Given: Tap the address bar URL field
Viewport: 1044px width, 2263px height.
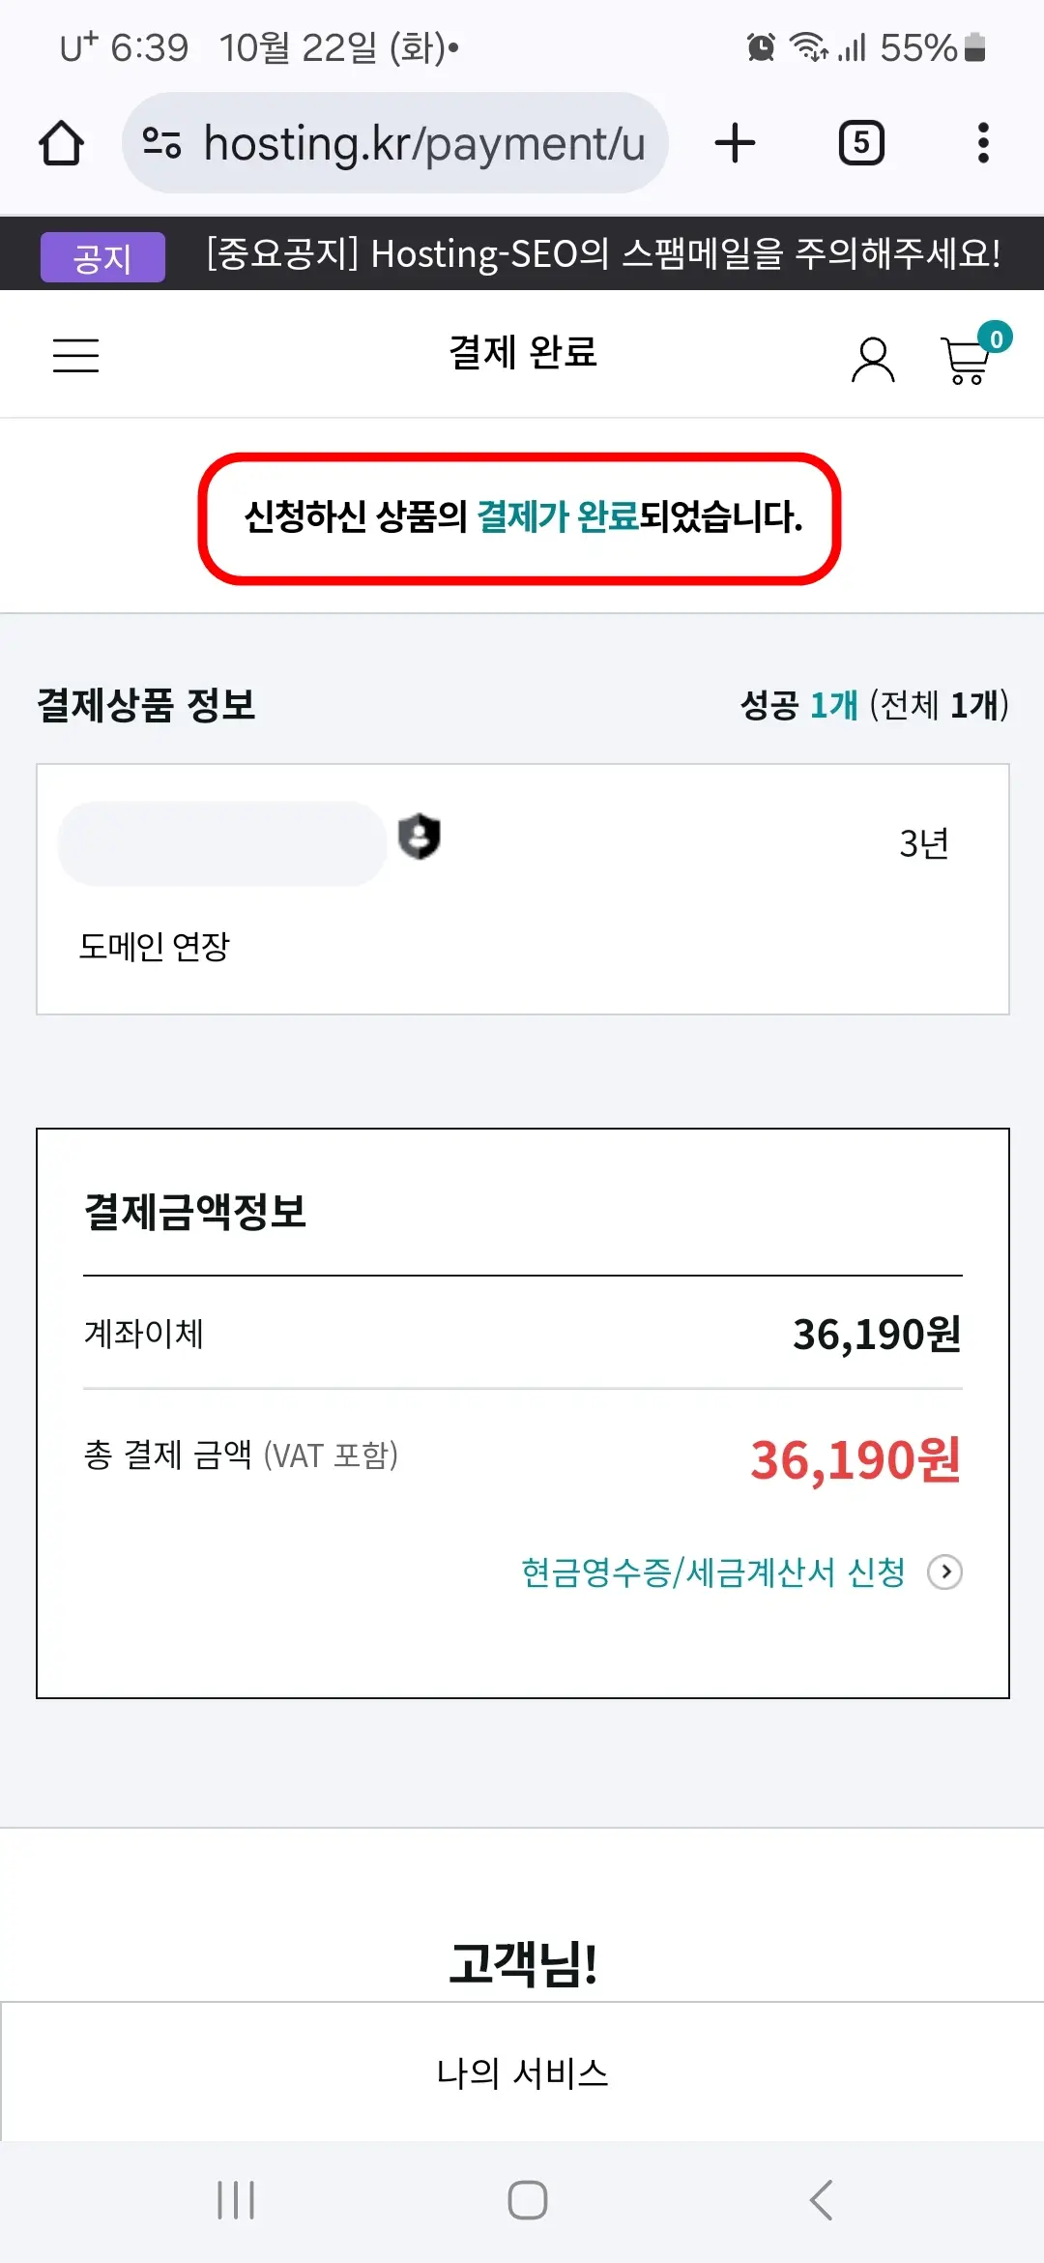Looking at the screenshot, I should pos(425,142).
